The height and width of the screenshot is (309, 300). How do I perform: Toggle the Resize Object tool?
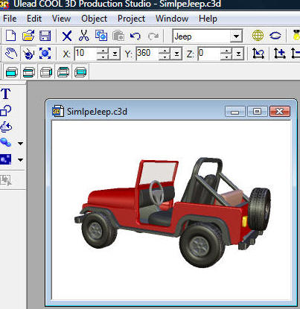coord(45,54)
